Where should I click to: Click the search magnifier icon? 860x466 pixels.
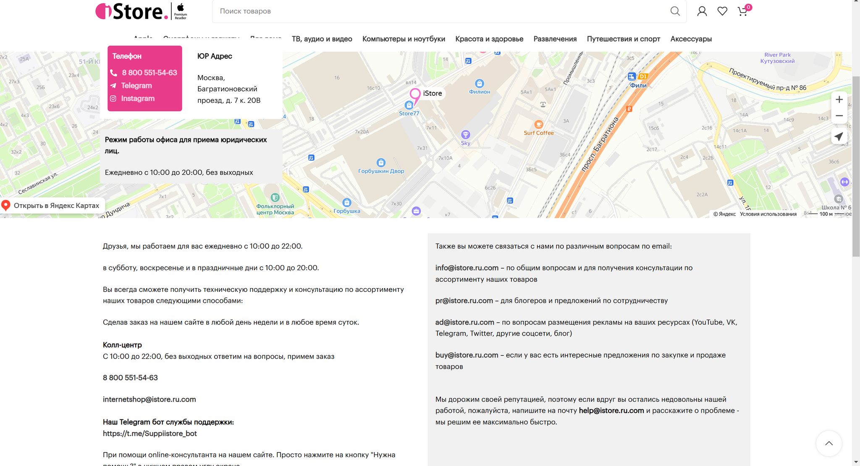[675, 11]
